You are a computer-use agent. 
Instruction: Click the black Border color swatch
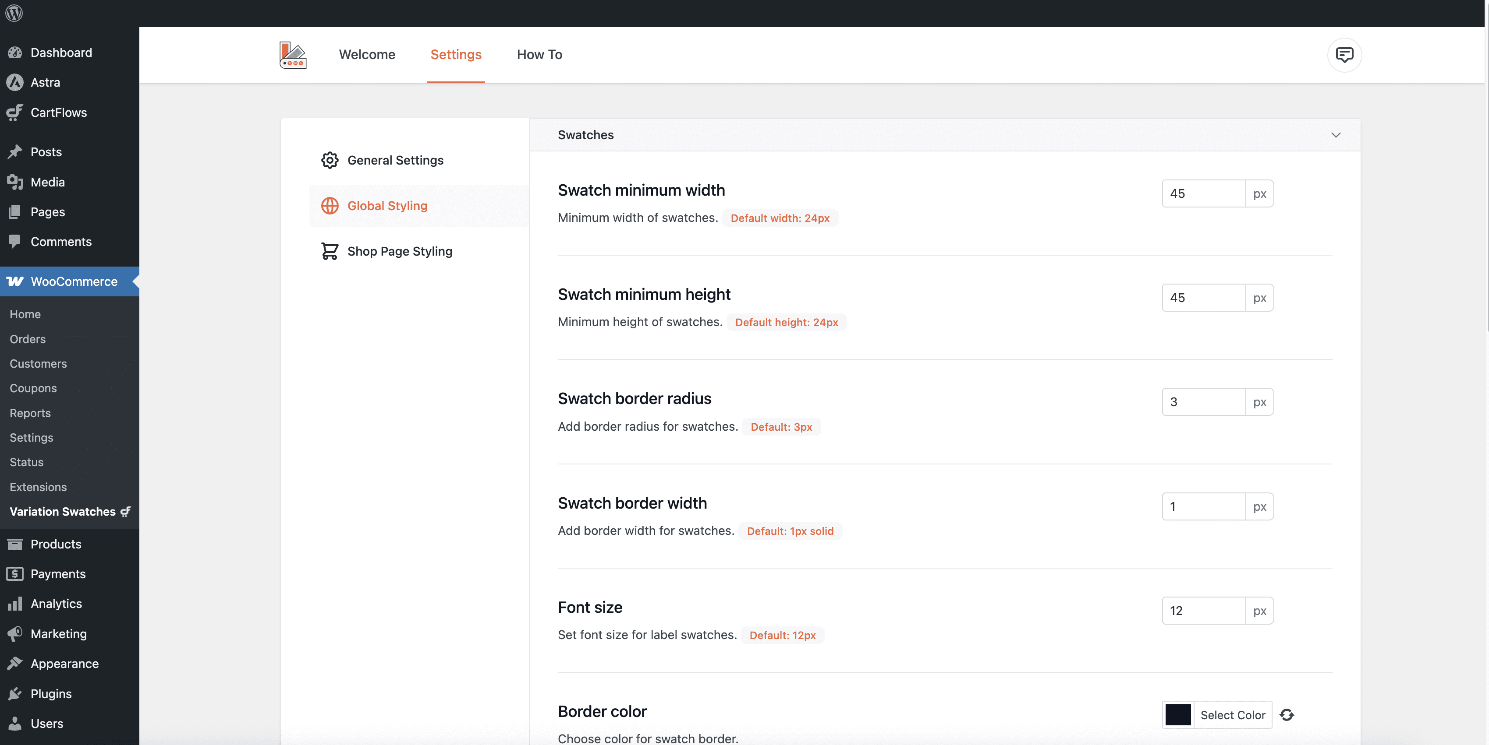[x=1179, y=714]
